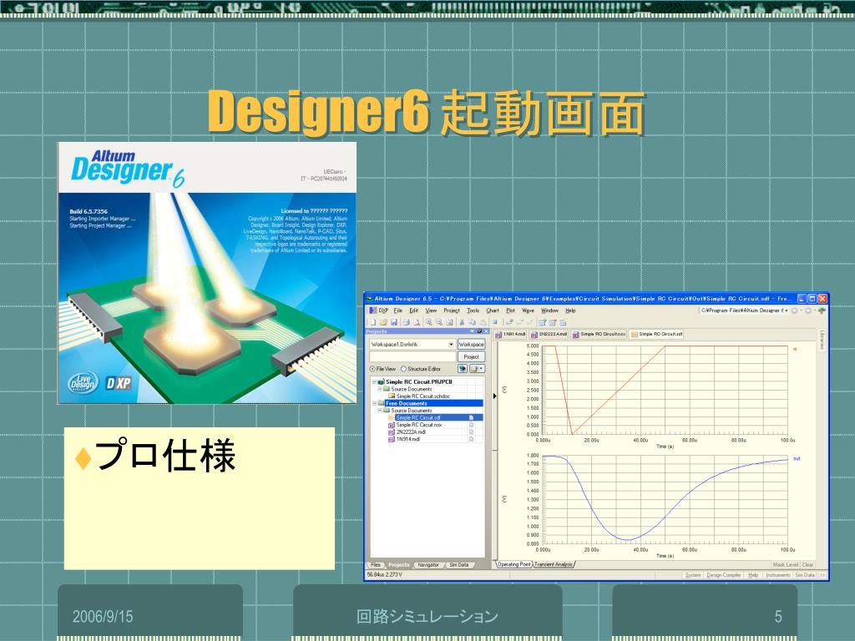Click the Instruments status bar button

tap(778, 575)
